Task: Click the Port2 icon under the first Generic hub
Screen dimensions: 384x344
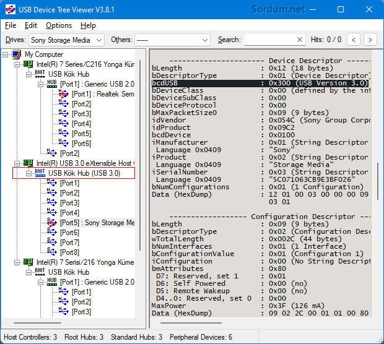Action: coord(64,104)
